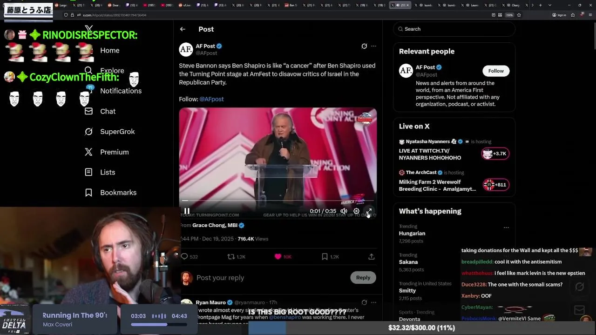Image resolution: width=596 pixels, height=335 pixels.
Task: Open Premium from the sidebar
Action: click(x=107, y=152)
